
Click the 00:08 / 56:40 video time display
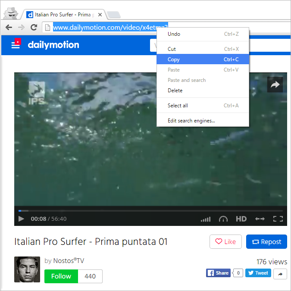(49, 219)
